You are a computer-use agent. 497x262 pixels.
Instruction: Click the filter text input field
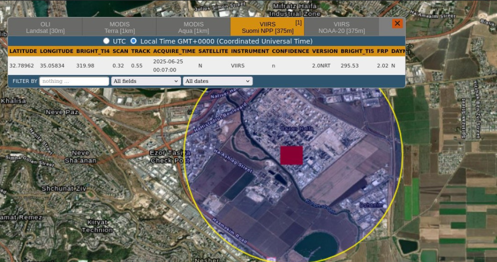pos(74,81)
